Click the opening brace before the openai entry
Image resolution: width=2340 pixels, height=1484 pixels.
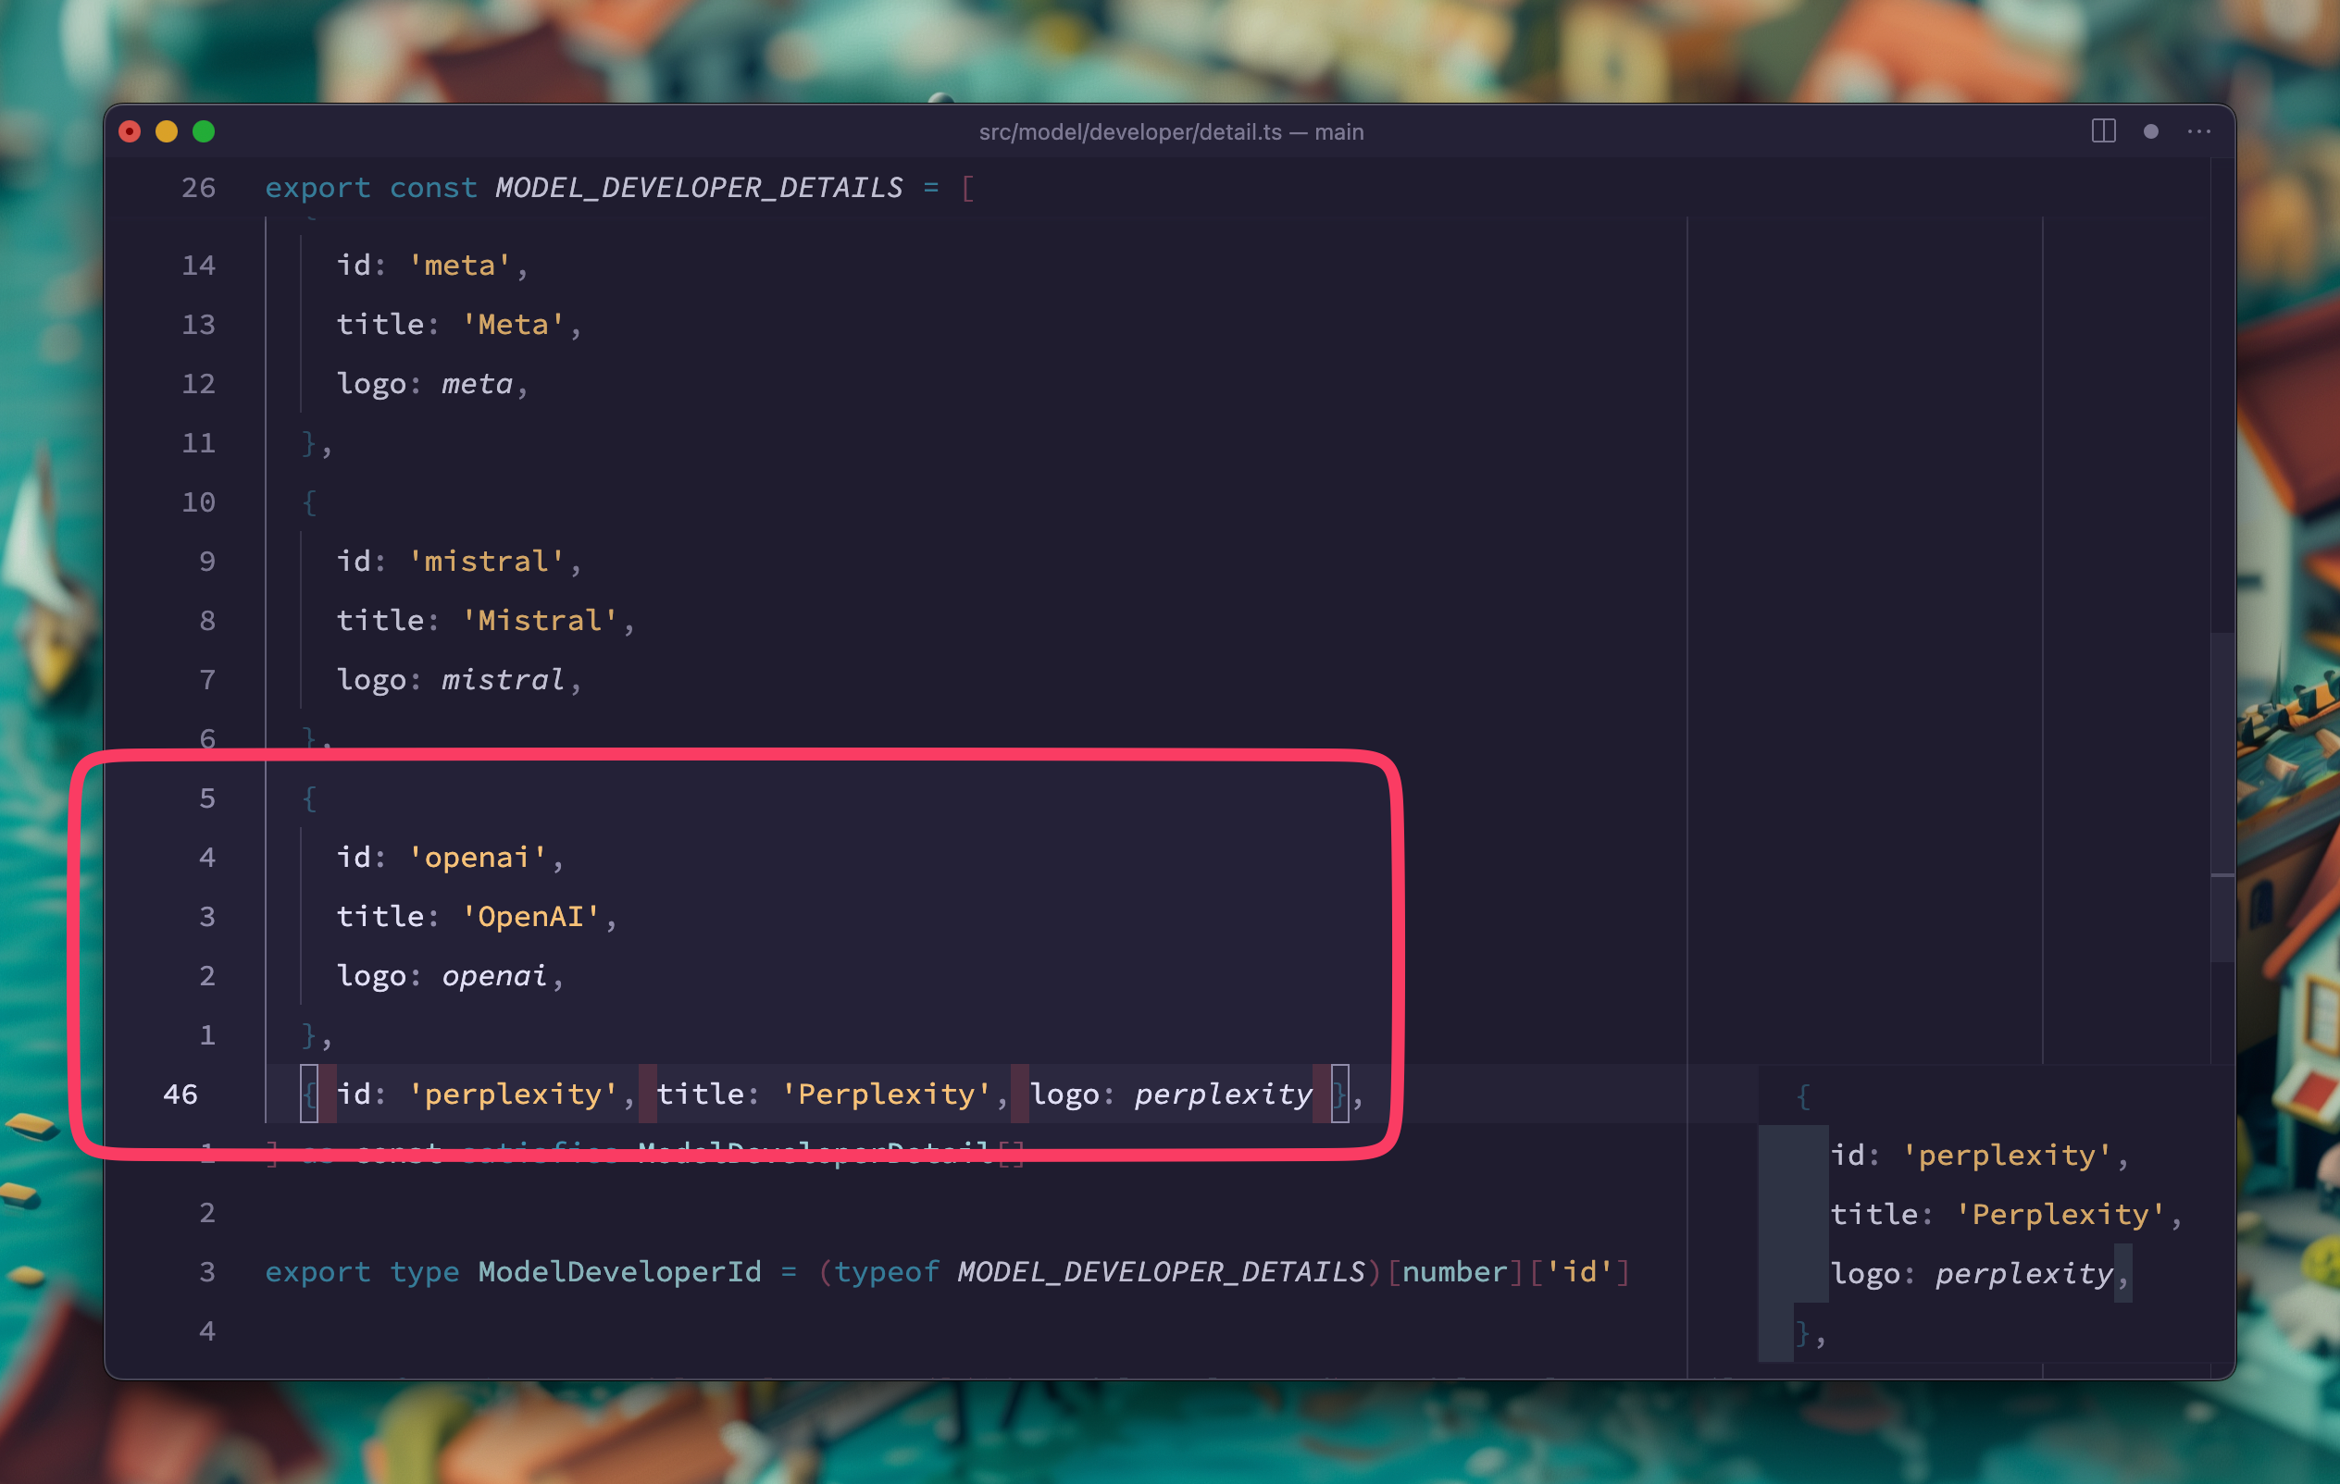tap(309, 798)
